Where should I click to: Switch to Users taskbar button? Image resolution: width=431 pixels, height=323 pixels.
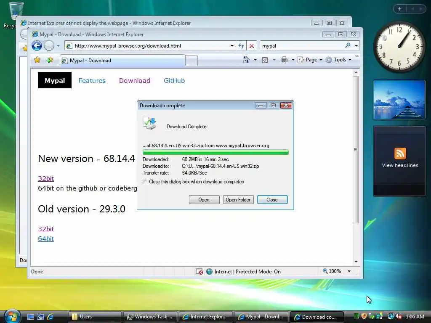point(95,317)
